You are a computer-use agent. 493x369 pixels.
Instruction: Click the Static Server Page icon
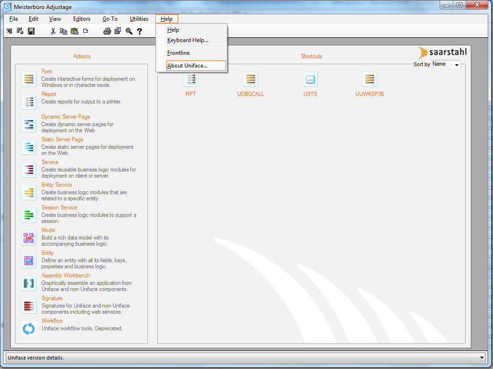coord(29,147)
